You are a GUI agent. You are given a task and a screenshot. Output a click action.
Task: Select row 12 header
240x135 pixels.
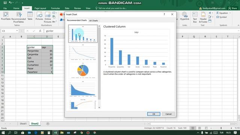[x=2, y=79]
